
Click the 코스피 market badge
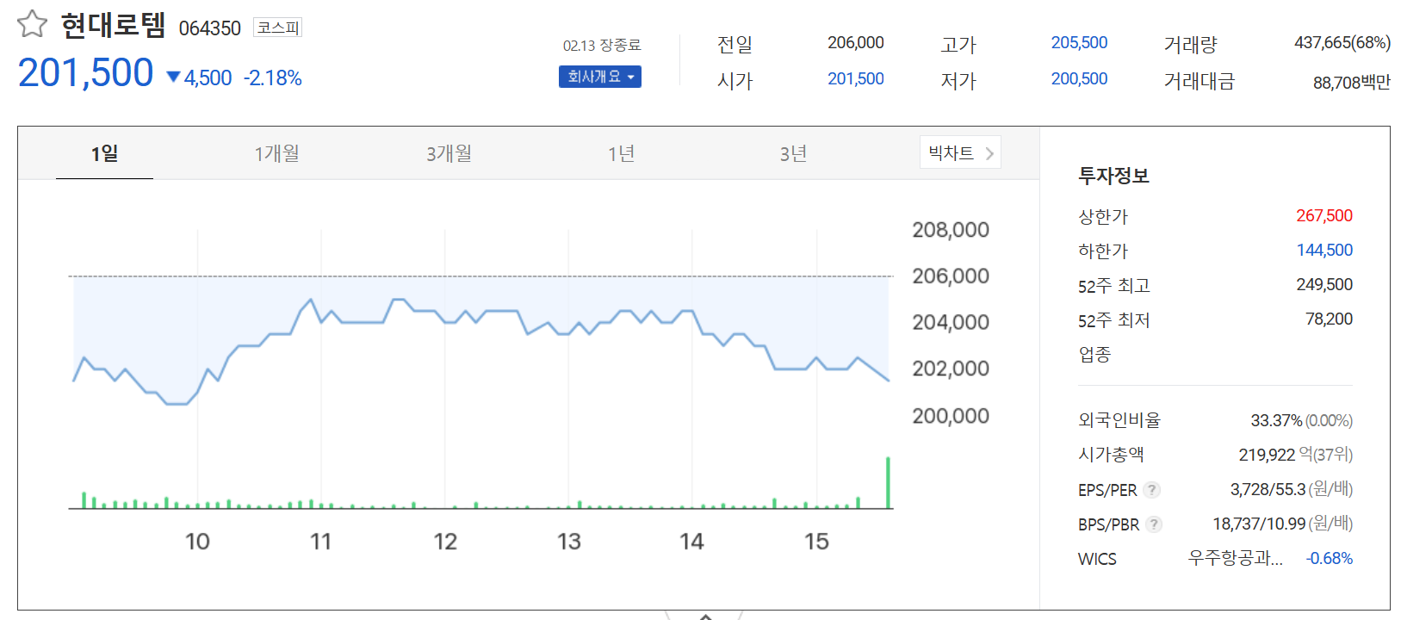[x=277, y=28]
